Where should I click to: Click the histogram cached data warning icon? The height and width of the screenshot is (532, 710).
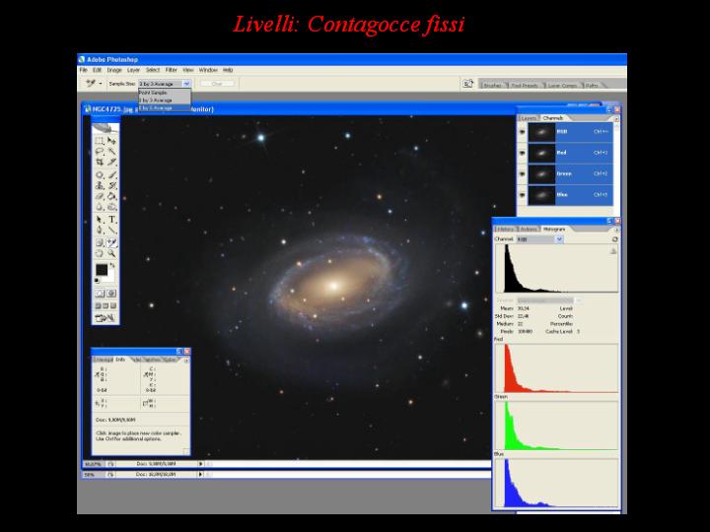[613, 251]
